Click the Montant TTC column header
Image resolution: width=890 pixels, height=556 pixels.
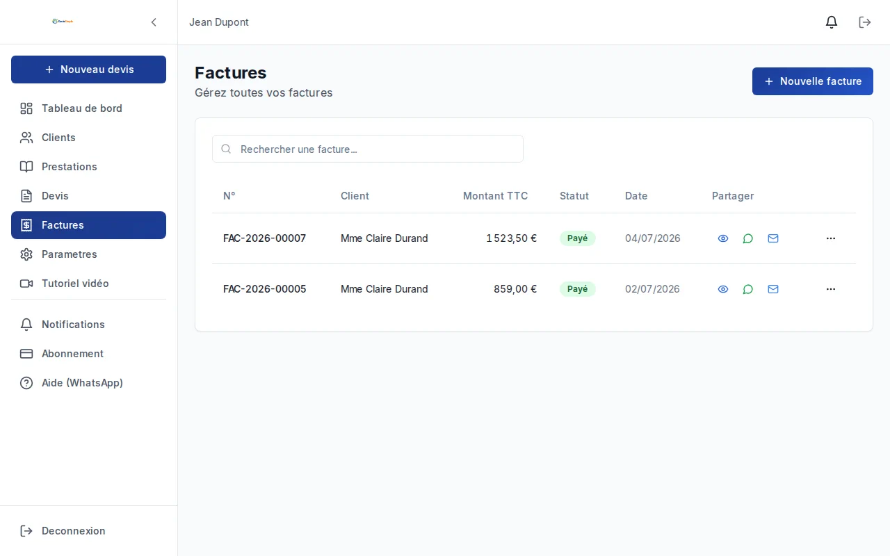[x=496, y=196]
